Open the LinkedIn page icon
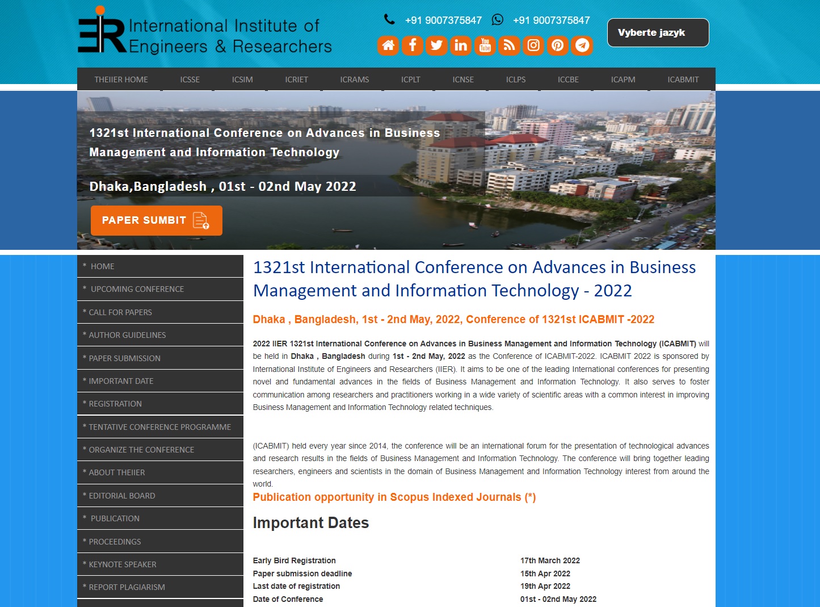 click(460, 45)
